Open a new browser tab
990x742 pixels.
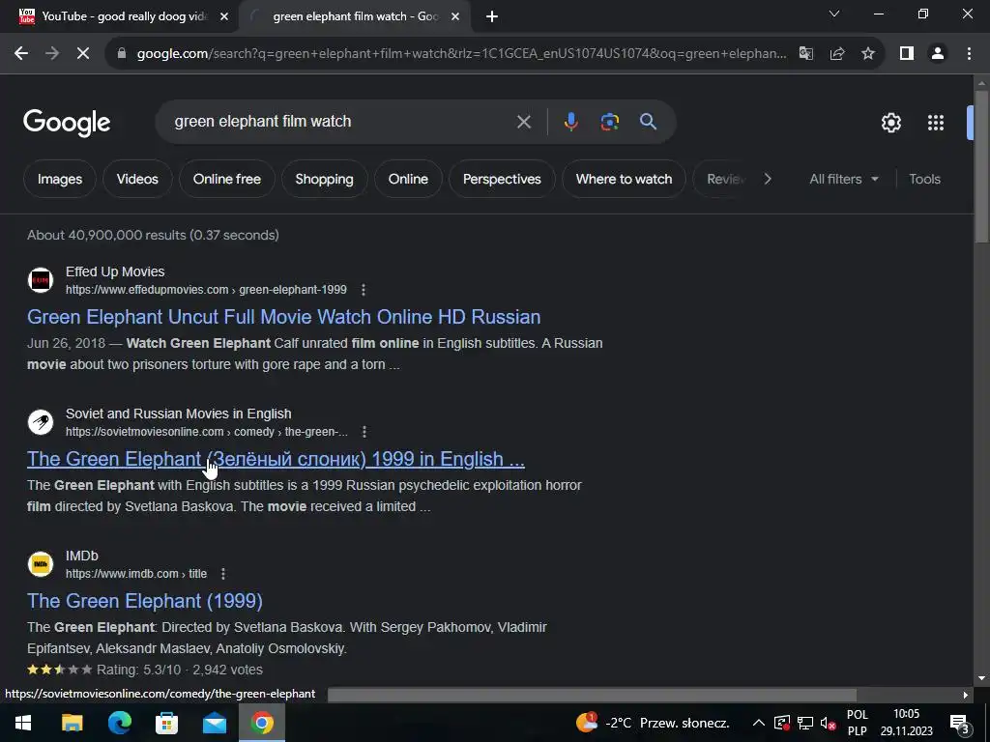(492, 16)
